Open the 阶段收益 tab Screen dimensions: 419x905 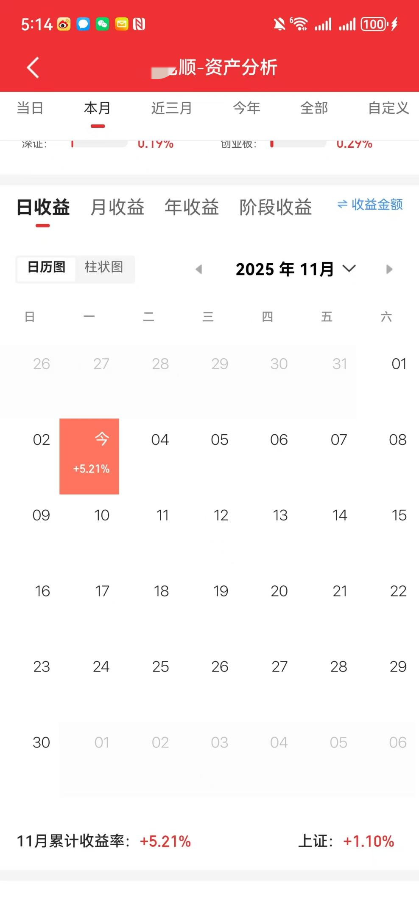(x=276, y=207)
